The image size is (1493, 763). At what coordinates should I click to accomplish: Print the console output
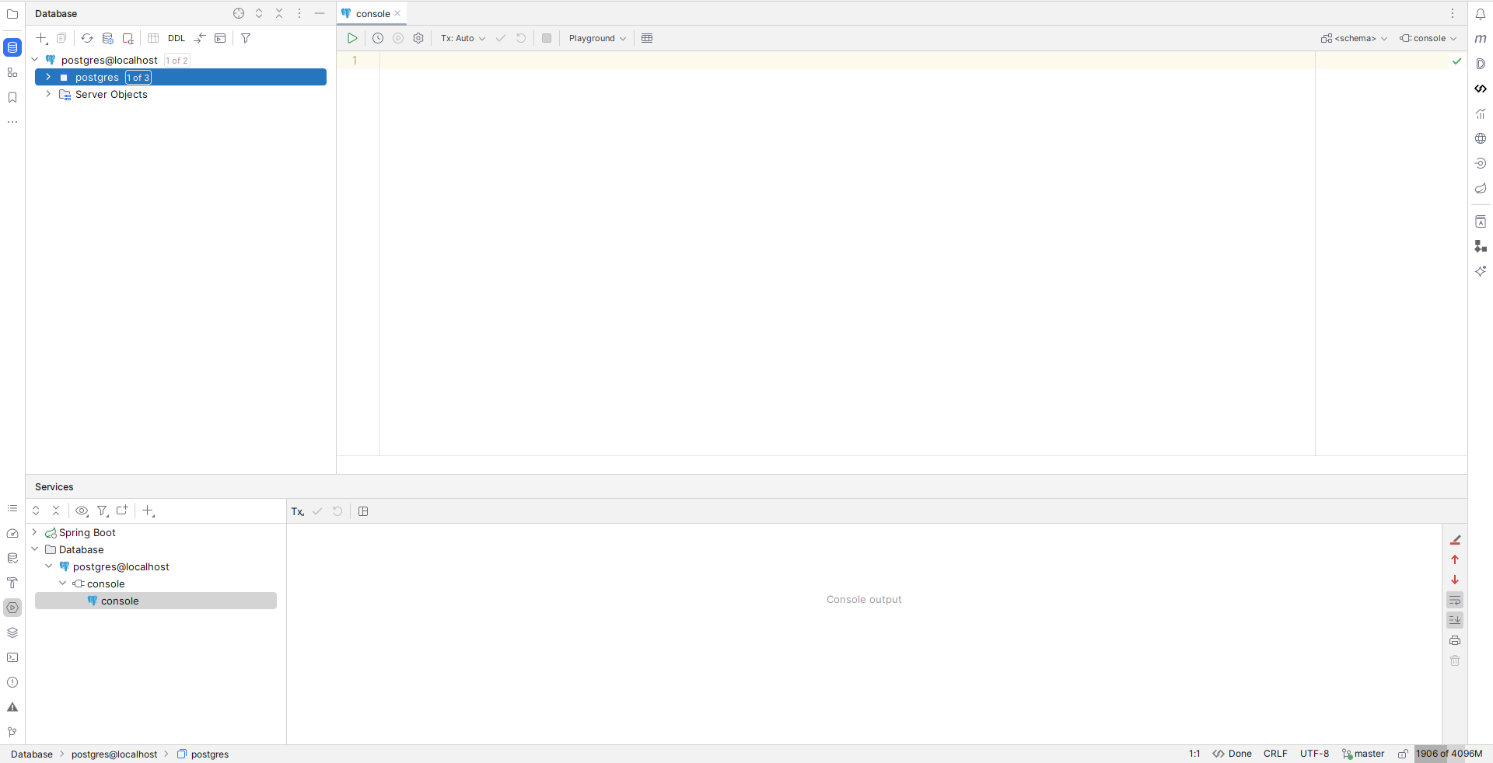[1455, 640]
